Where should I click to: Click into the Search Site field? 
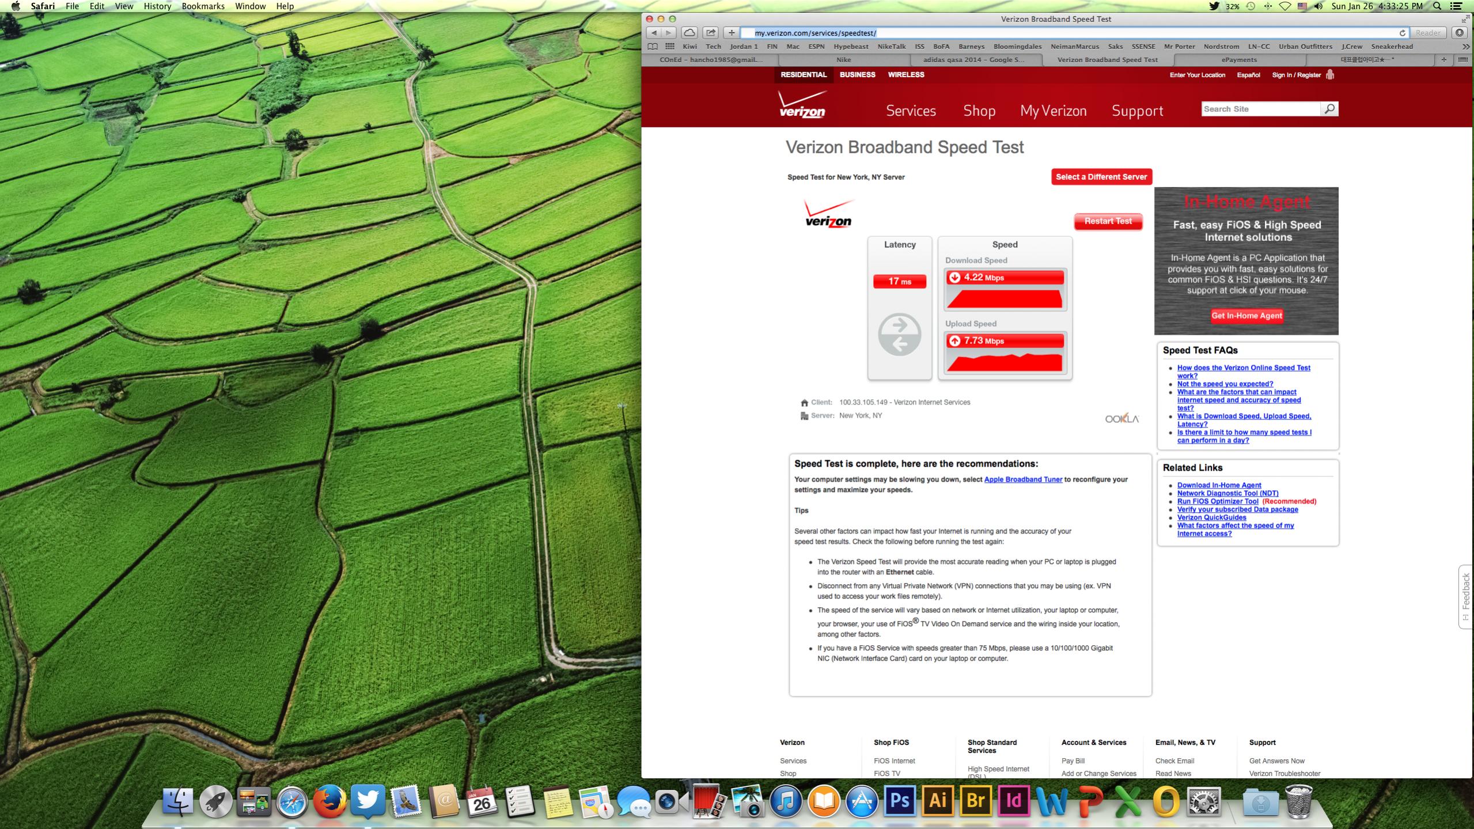pos(1261,109)
